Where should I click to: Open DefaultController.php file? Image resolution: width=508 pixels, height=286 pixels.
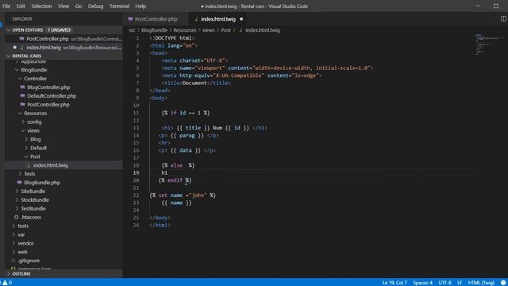click(x=52, y=96)
